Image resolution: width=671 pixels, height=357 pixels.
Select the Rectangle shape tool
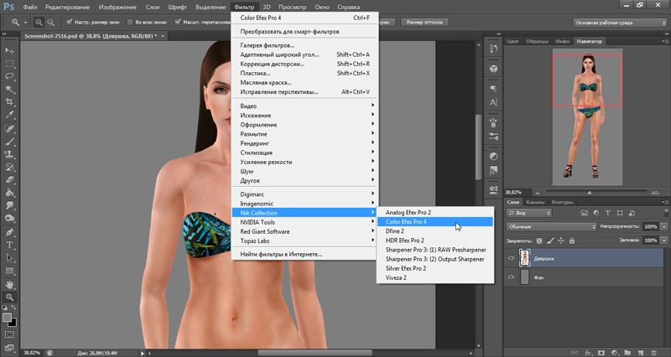pyautogui.click(x=9, y=271)
